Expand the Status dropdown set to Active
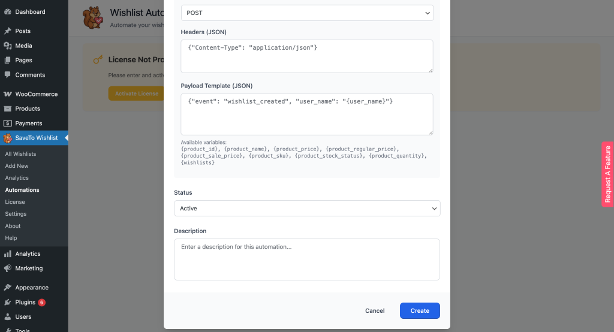 tap(307, 209)
